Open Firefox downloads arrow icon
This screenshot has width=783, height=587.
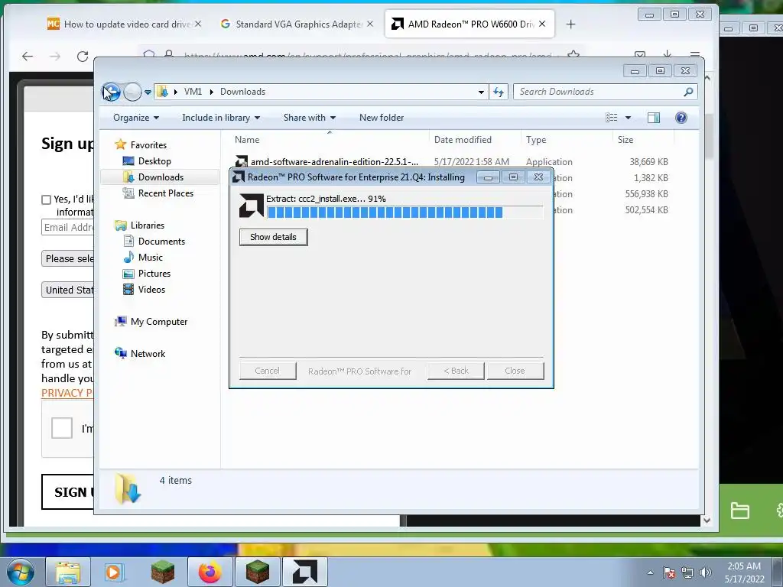667,55
